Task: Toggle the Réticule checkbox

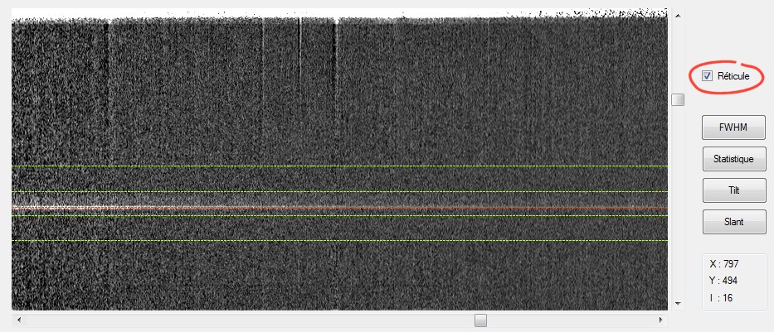Action: [x=708, y=76]
